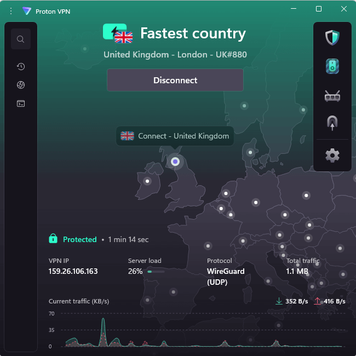Click the WireGuard (UDP) protocol value
Viewport: 356px width, 356px height.
pos(226,277)
